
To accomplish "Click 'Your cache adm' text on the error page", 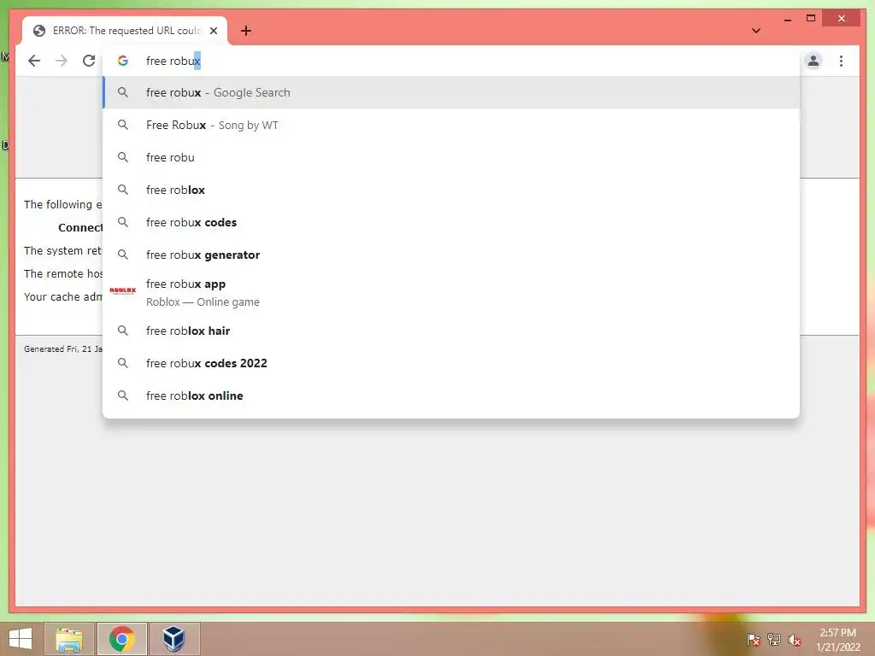I will (x=62, y=296).
